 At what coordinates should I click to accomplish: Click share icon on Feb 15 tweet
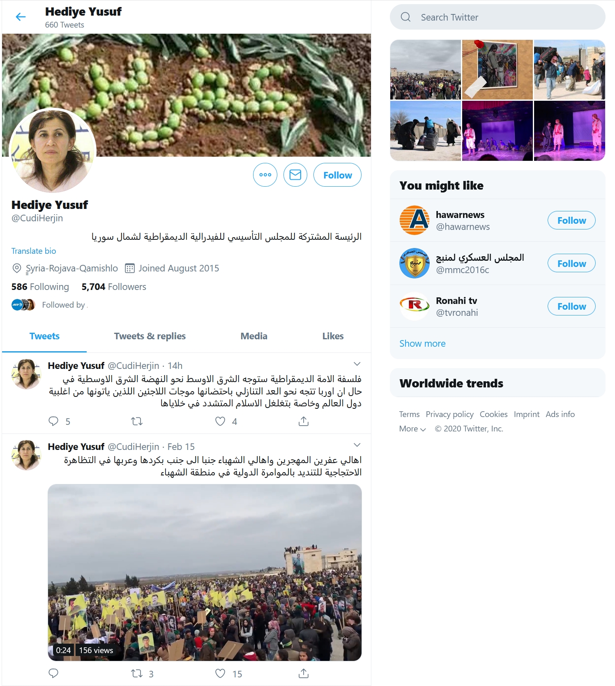click(304, 673)
